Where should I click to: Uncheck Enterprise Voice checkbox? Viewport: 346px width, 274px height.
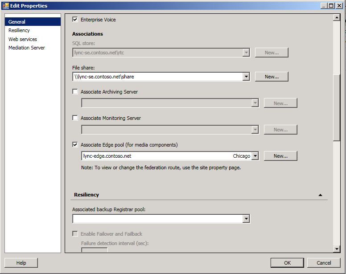click(75, 20)
